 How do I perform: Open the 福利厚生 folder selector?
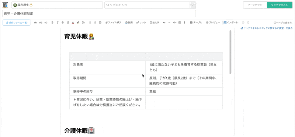57,5
